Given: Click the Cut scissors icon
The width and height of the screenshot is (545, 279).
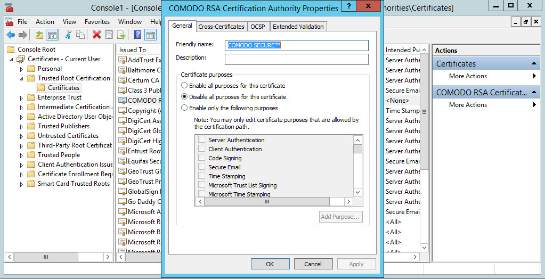Looking at the screenshot, I should click(69, 35).
